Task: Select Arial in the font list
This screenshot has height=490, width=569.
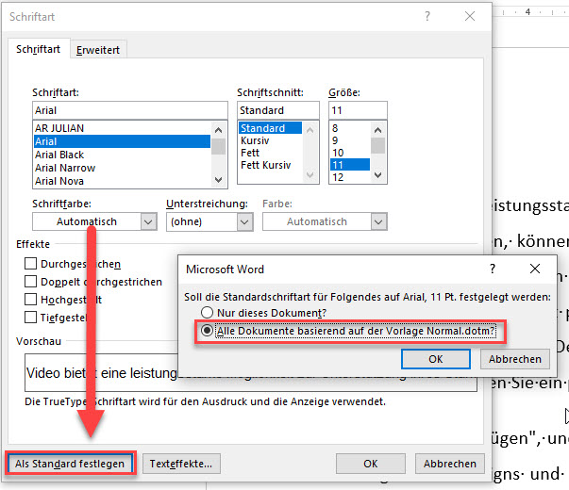Action: point(122,141)
